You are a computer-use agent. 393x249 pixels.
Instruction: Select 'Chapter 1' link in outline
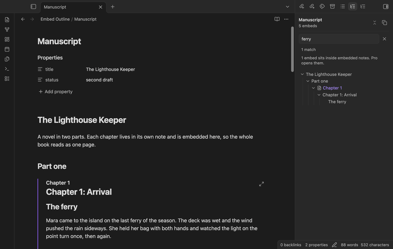pos(332,88)
